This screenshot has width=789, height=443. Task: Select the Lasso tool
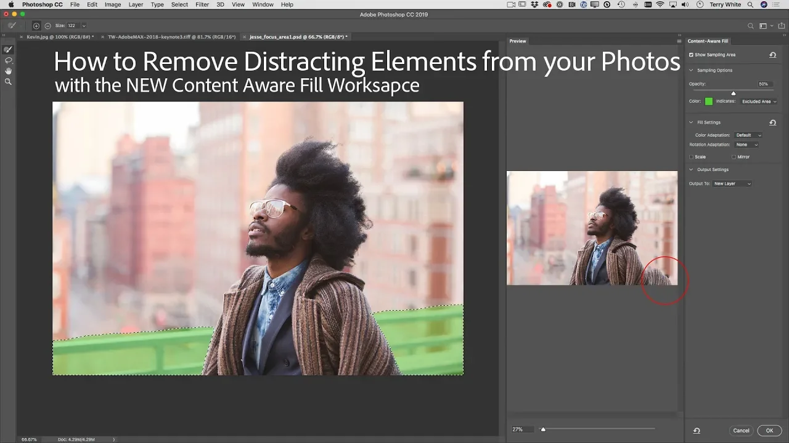(8, 60)
